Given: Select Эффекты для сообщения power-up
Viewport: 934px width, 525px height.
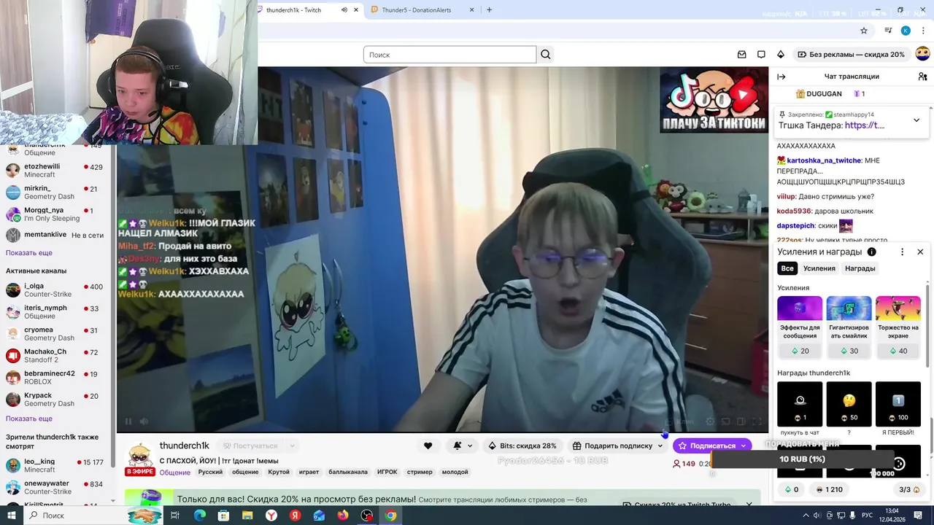Looking at the screenshot, I should coord(800,327).
